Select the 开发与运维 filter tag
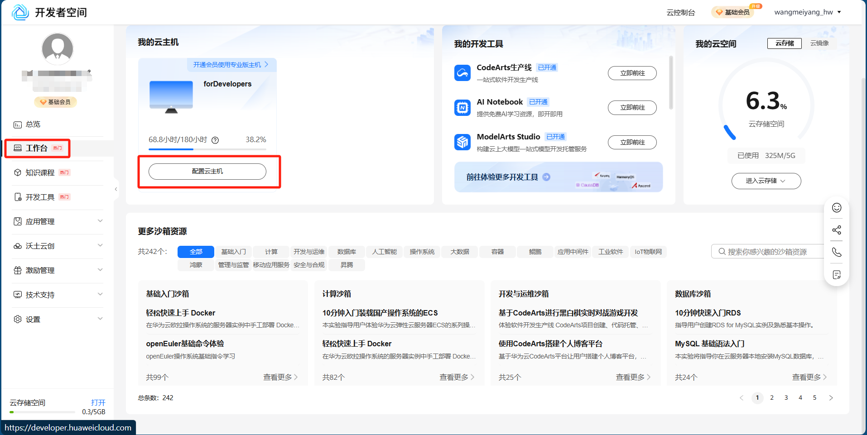 [309, 252]
